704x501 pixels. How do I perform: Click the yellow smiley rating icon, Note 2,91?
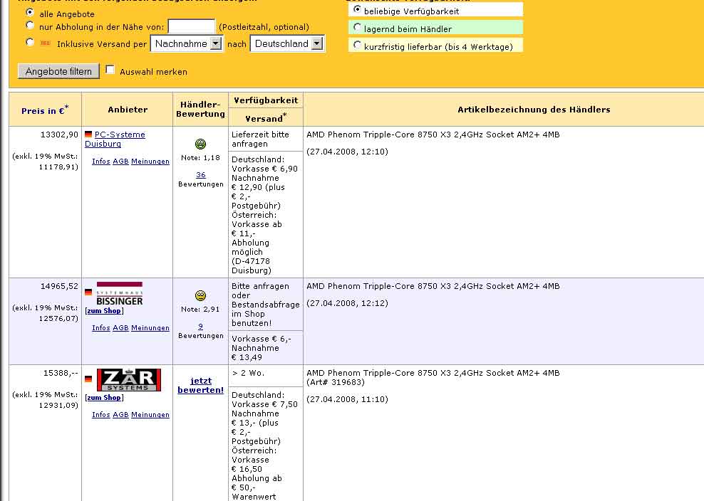click(201, 295)
